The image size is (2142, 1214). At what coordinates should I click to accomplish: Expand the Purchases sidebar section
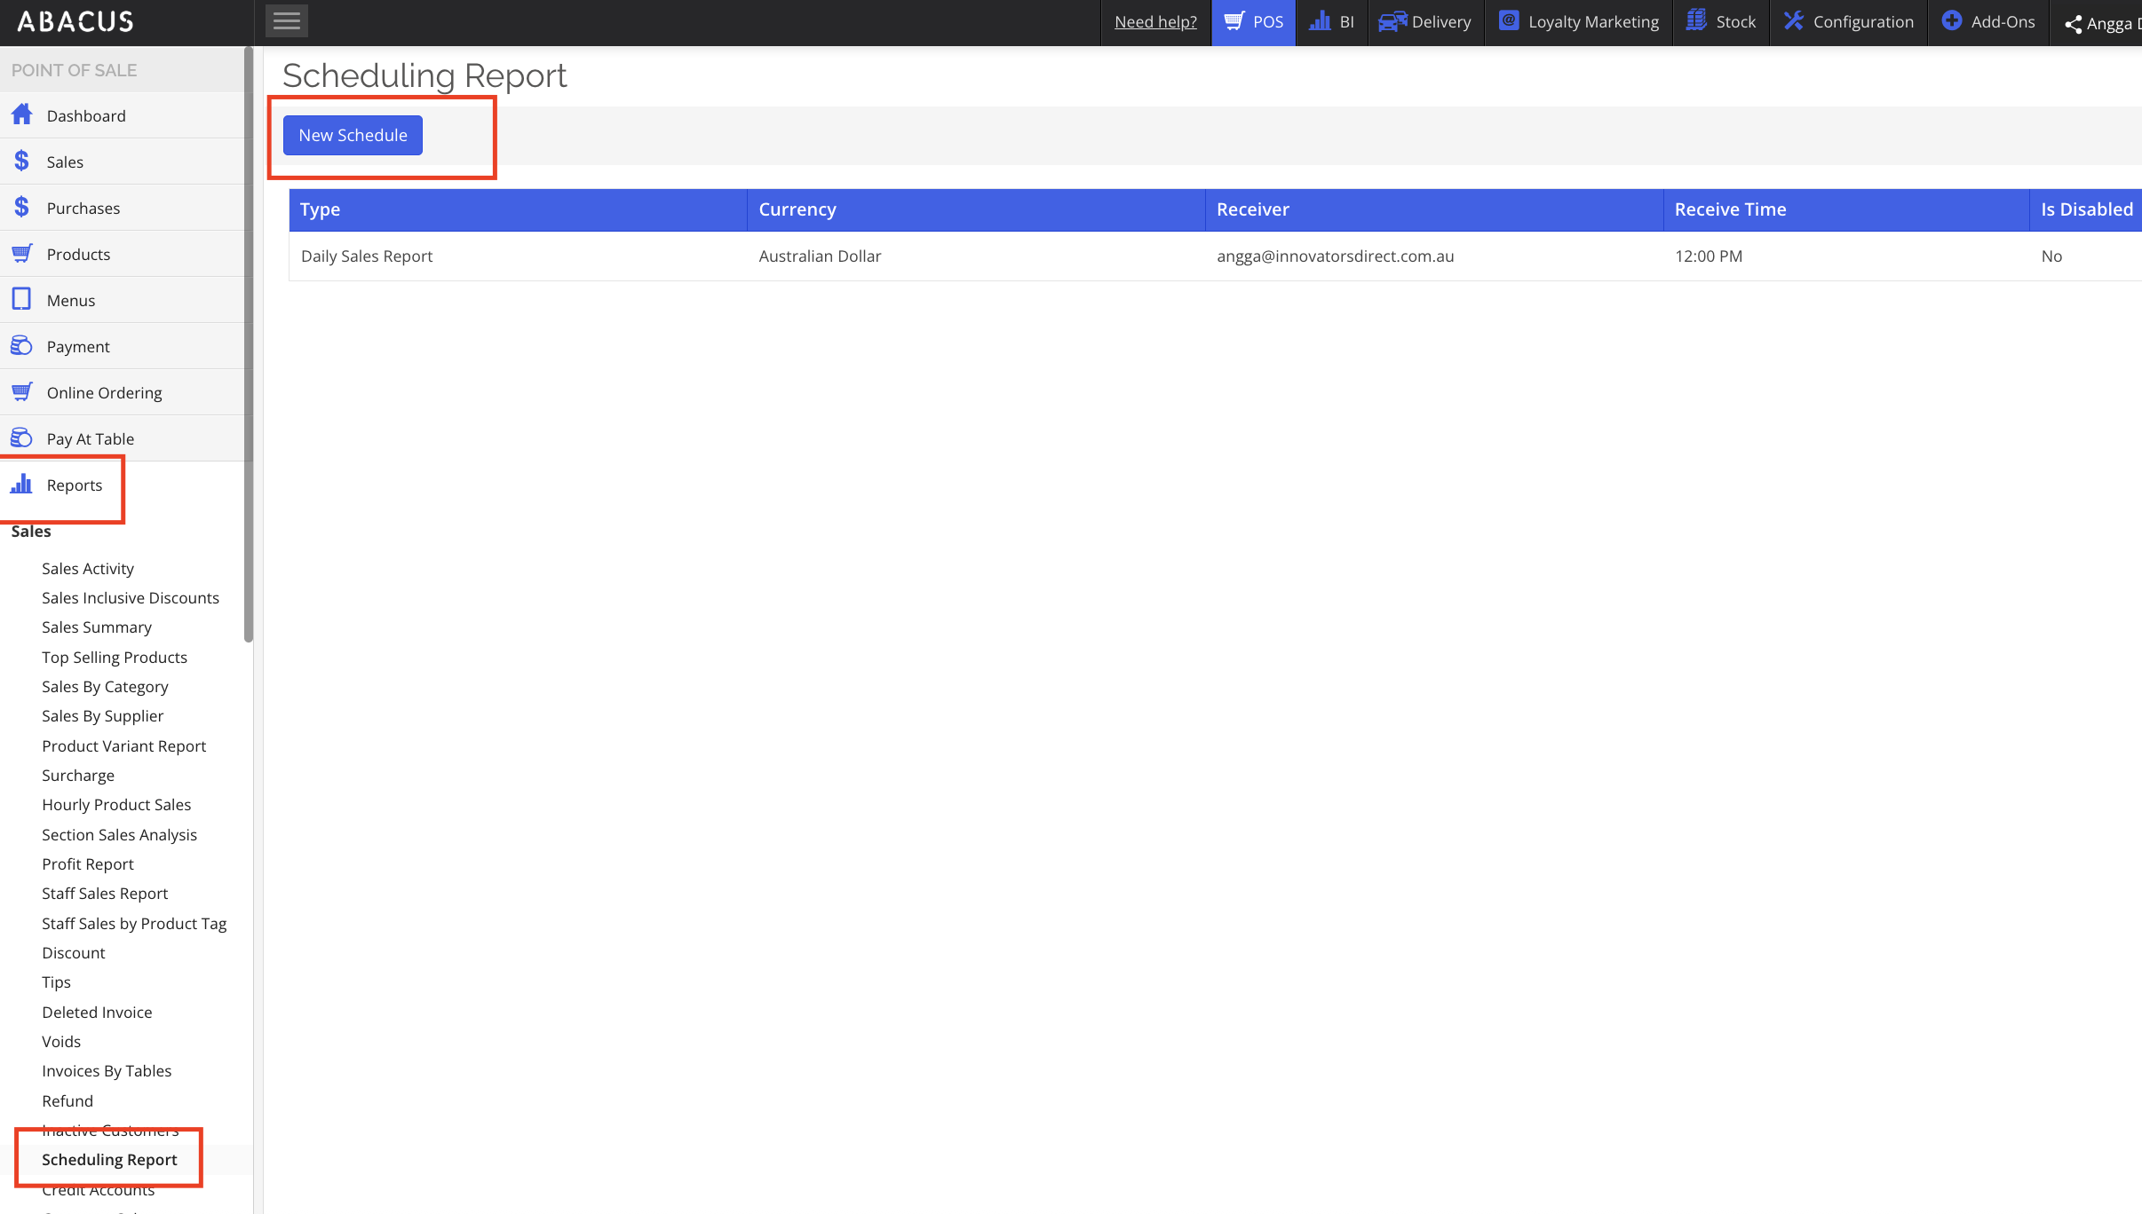(83, 208)
